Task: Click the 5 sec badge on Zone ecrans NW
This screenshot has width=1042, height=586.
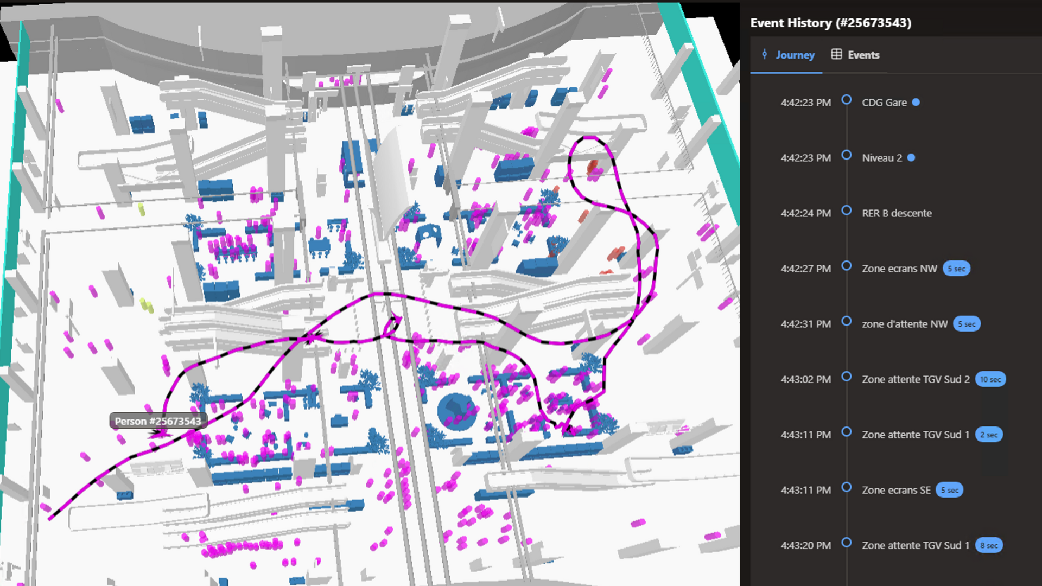Action: coord(956,269)
